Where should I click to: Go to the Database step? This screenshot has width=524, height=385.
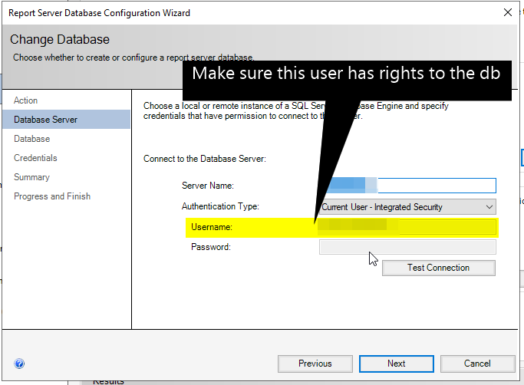(32, 139)
